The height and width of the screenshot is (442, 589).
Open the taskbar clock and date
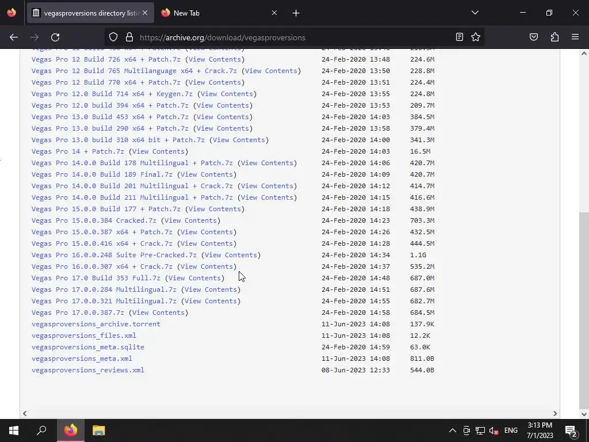click(540, 430)
